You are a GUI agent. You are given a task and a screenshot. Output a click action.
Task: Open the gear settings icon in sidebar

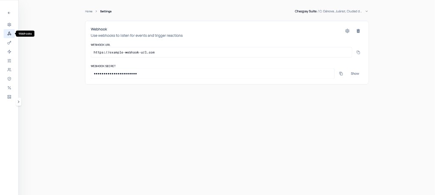[x=9, y=25]
